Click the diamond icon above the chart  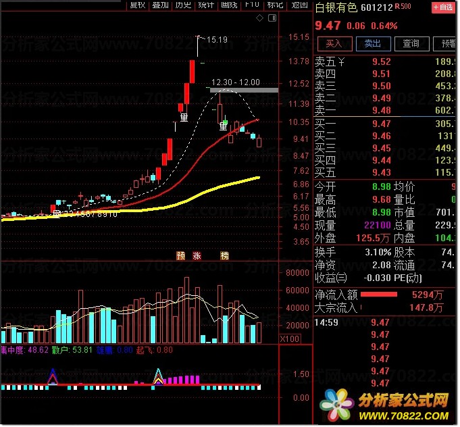pyautogui.click(x=259, y=18)
